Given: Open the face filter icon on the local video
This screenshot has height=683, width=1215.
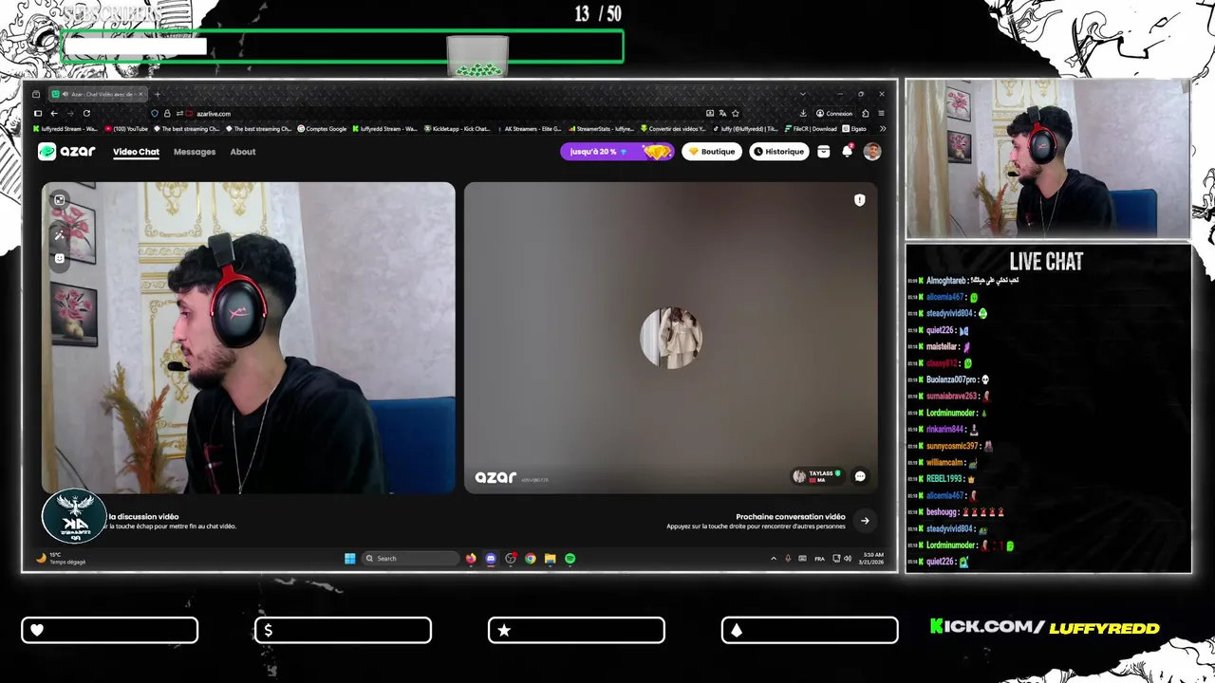Looking at the screenshot, I should coord(60,258).
